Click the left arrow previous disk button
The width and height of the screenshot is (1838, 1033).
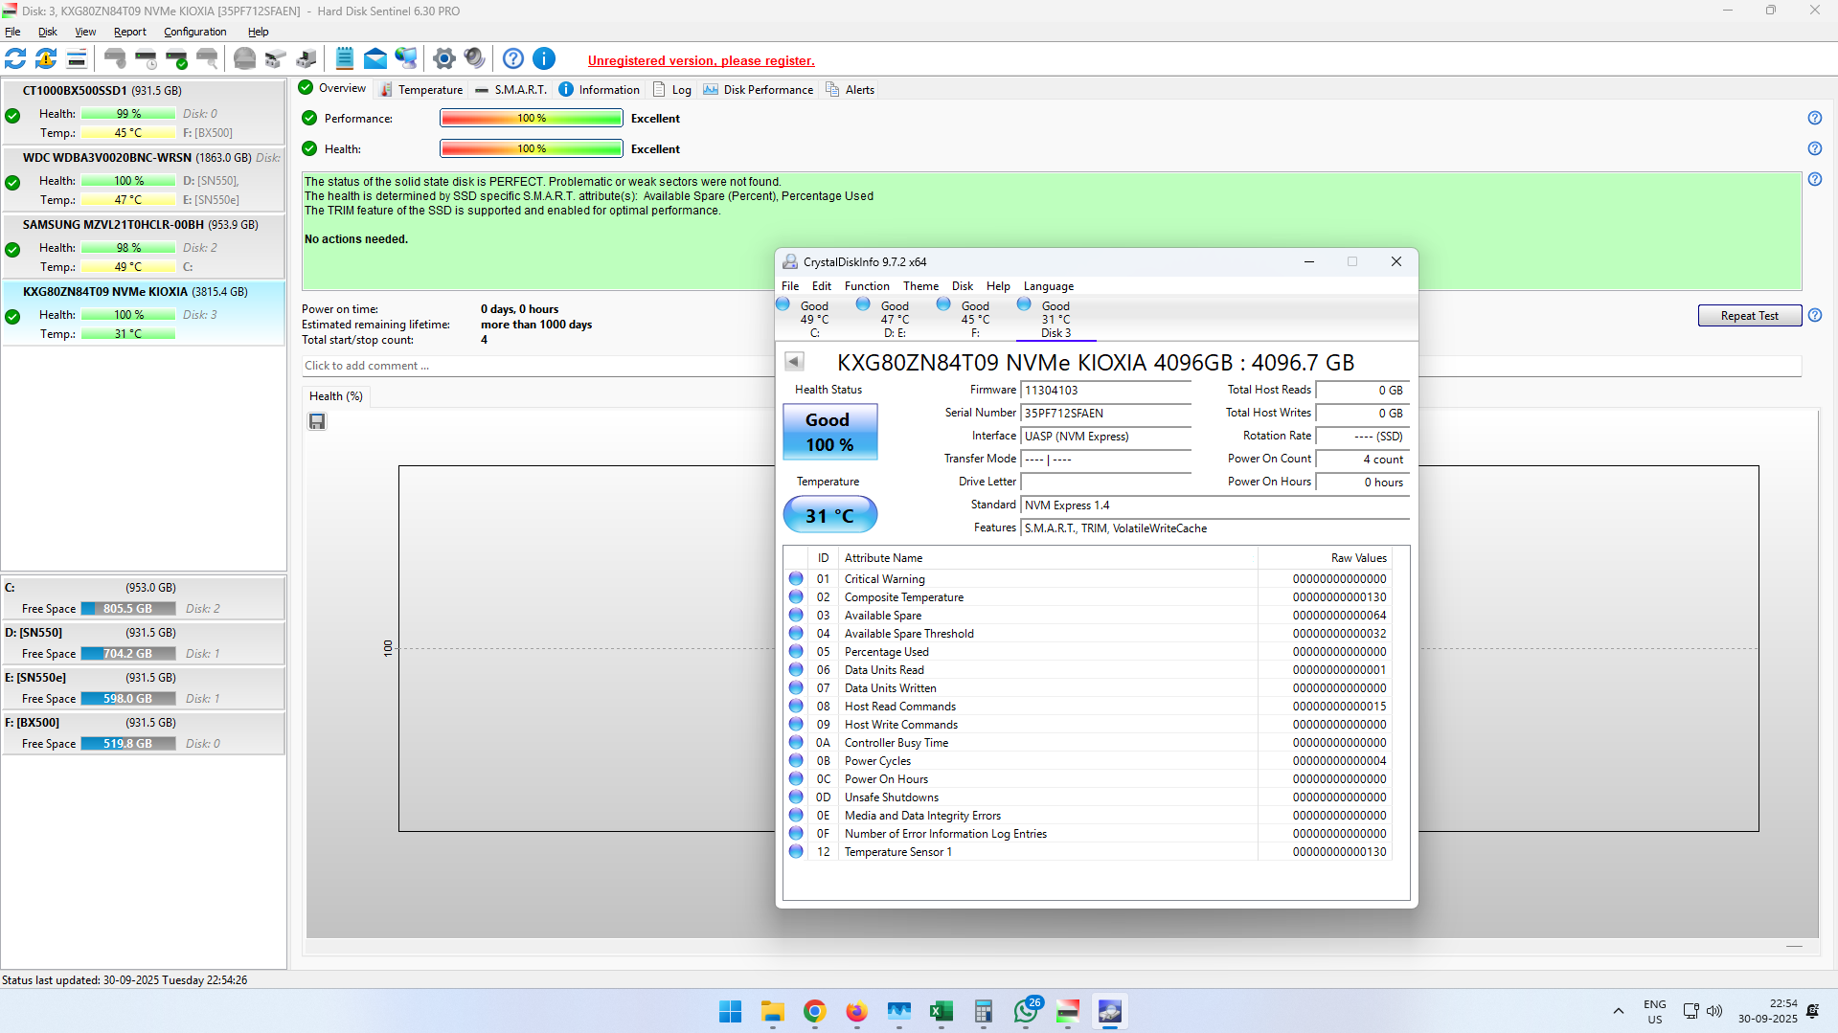tap(794, 362)
